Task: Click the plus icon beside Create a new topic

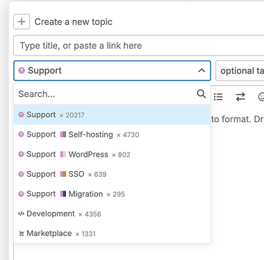Action: pyautogui.click(x=22, y=21)
